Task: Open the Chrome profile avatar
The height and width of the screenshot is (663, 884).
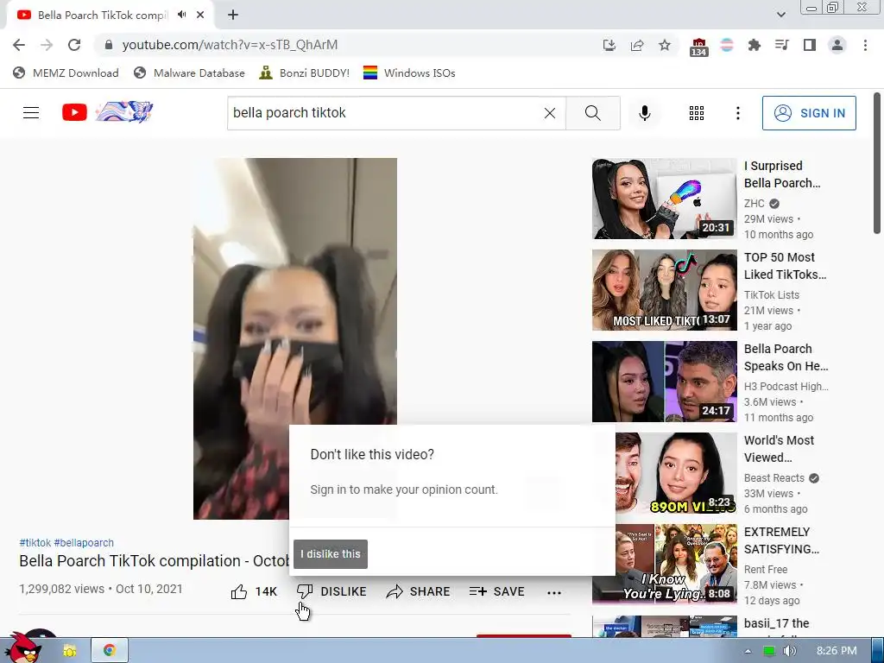Action: tap(837, 45)
